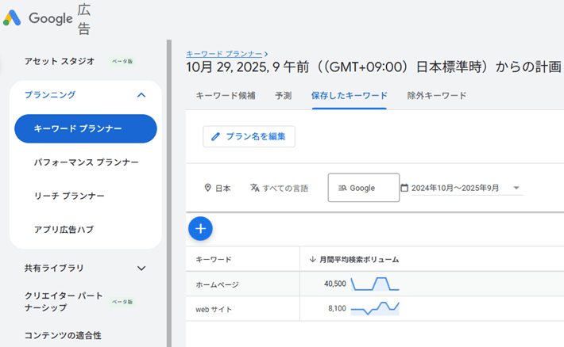The height and width of the screenshot is (347, 564).
Task: Select the 保存したキーワード tab
Action: click(350, 95)
